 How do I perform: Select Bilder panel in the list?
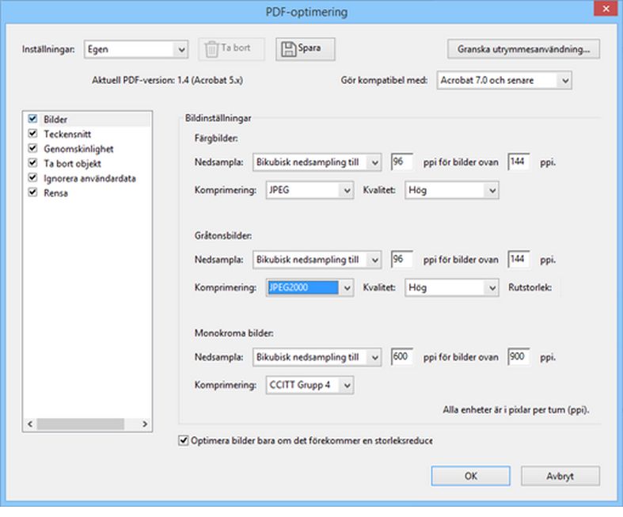pyautogui.click(x=55, y=120)
